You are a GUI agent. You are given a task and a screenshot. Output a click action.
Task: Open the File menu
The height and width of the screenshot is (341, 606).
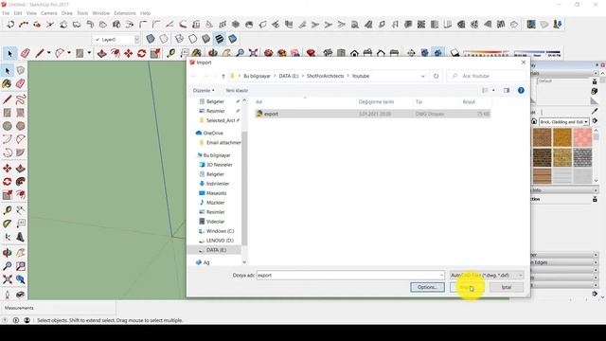6,12
